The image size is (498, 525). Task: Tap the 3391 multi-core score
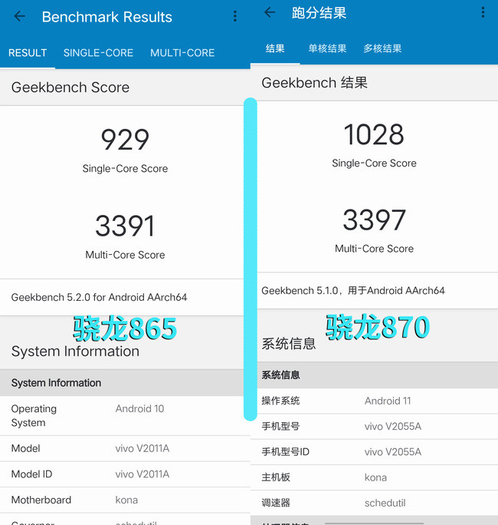point(125,226)
